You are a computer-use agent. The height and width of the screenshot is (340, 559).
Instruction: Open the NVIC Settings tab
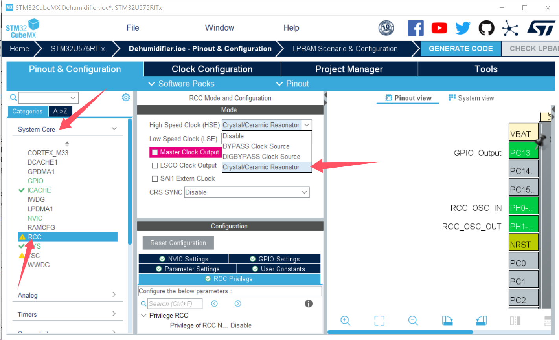tap(184, 259)
